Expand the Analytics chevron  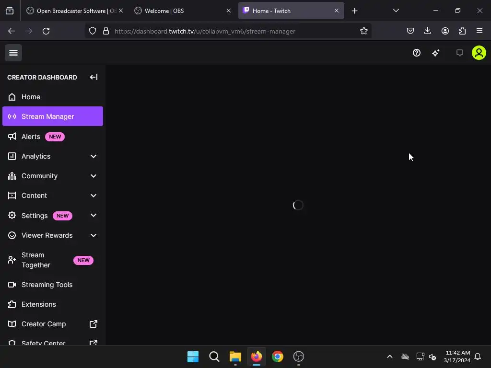click(94, 156)
